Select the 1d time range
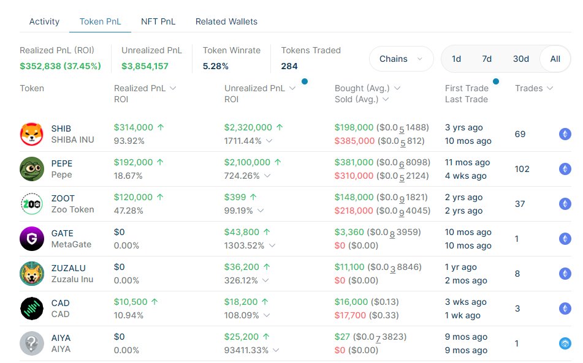This screenshot has width=583, height=363. coord(456,59)
